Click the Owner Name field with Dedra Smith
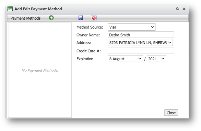201x131 pixels. click(x=141, y=35)
